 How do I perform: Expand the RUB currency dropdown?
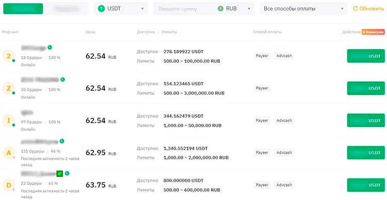point(234,9)
